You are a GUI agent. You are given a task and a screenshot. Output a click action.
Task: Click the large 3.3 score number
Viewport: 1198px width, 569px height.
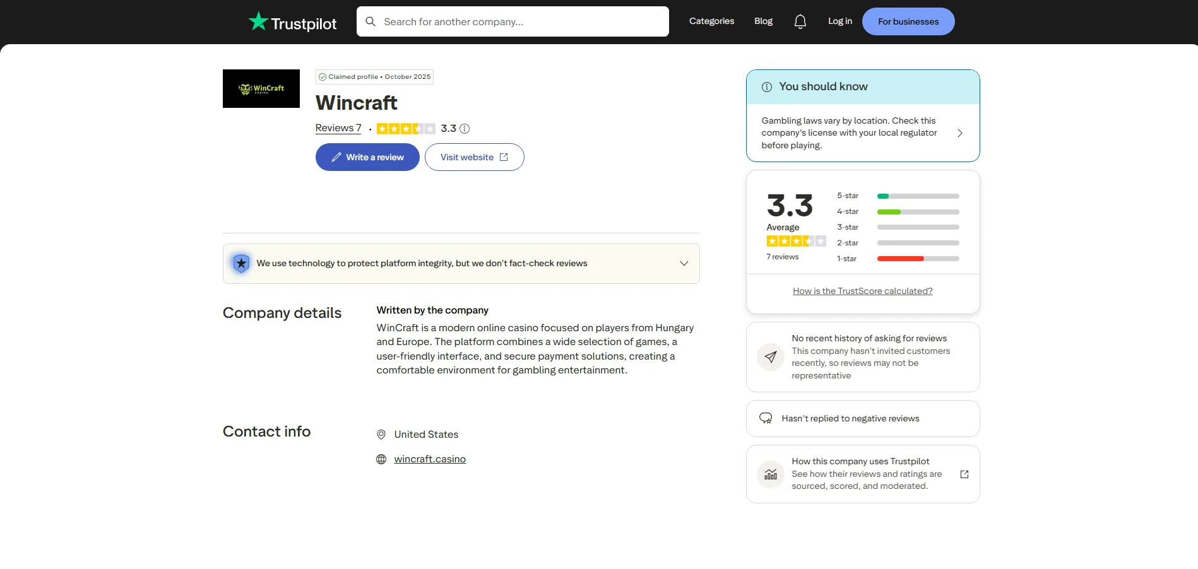pos(790,206)
